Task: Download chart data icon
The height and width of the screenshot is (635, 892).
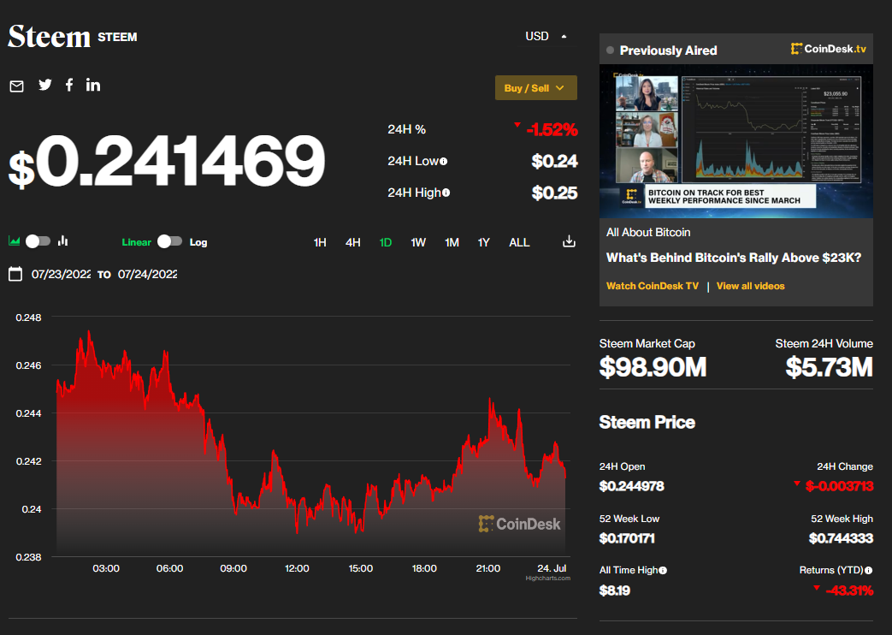Action: pyautogui.click(x=569, y=241)
